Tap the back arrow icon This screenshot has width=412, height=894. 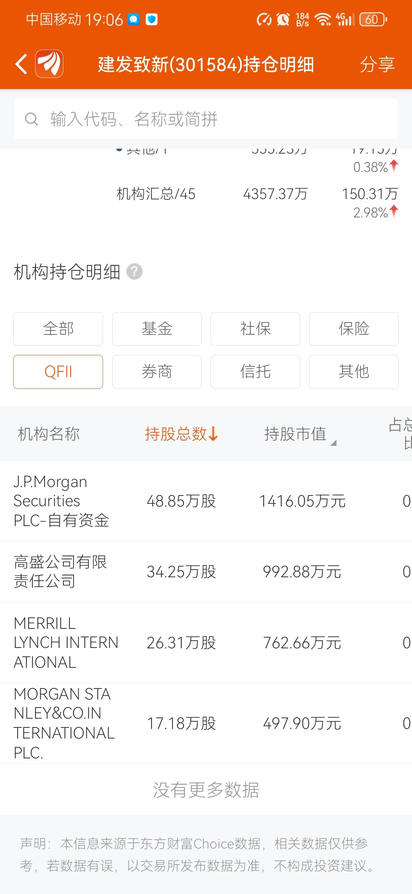[22, 64]
